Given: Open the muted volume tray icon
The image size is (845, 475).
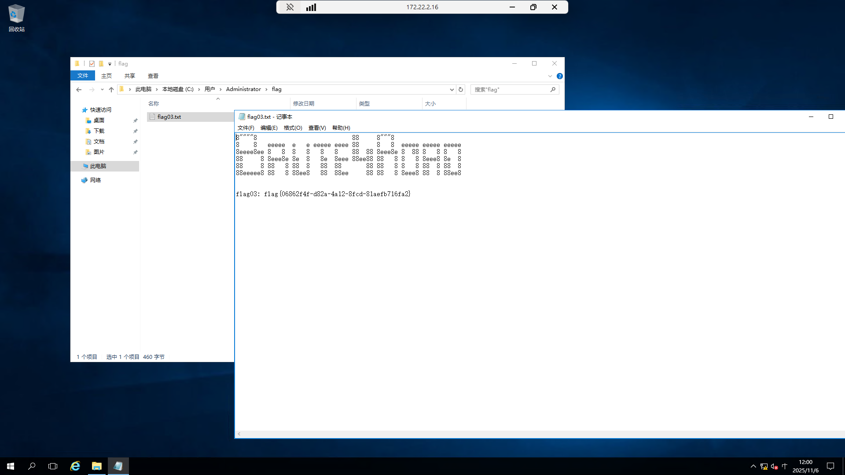Looking at the screenshot, I should click(x=774, y=466).
